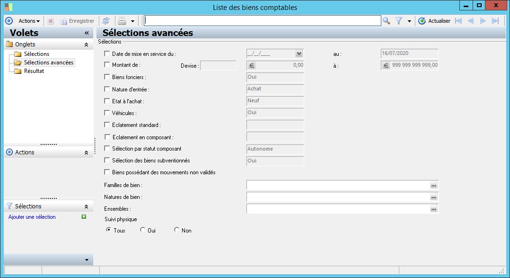Click euro icon in minimum amount field
The image size is (510, 278).
click(x=251, y=65)
